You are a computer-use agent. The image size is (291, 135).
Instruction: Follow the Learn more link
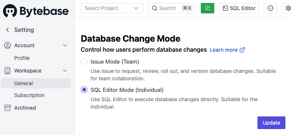click(224, 50)
